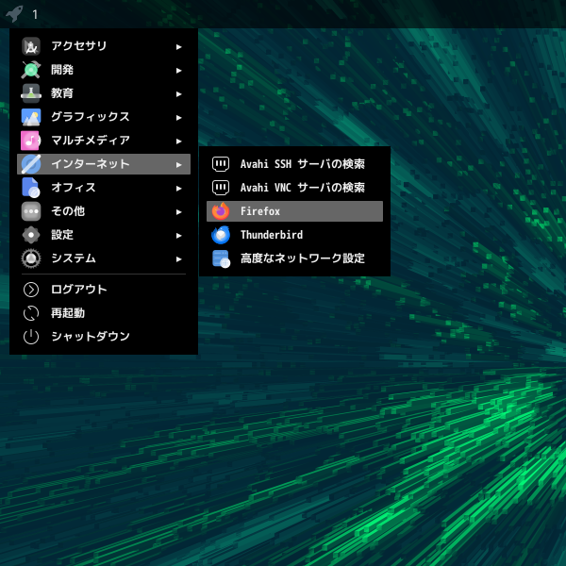Screen dimensions: 566x566
Task: Click the Firefox icon in the submenu
Action: [221, 211]
